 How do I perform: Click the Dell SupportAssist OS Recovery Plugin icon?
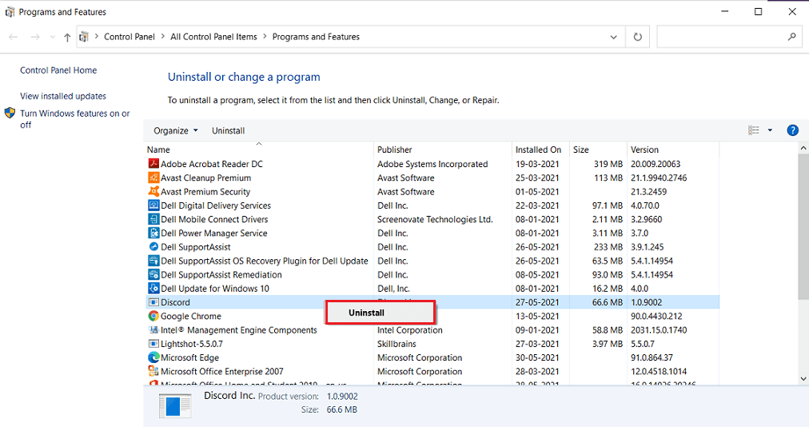click(x=153, y=261)
